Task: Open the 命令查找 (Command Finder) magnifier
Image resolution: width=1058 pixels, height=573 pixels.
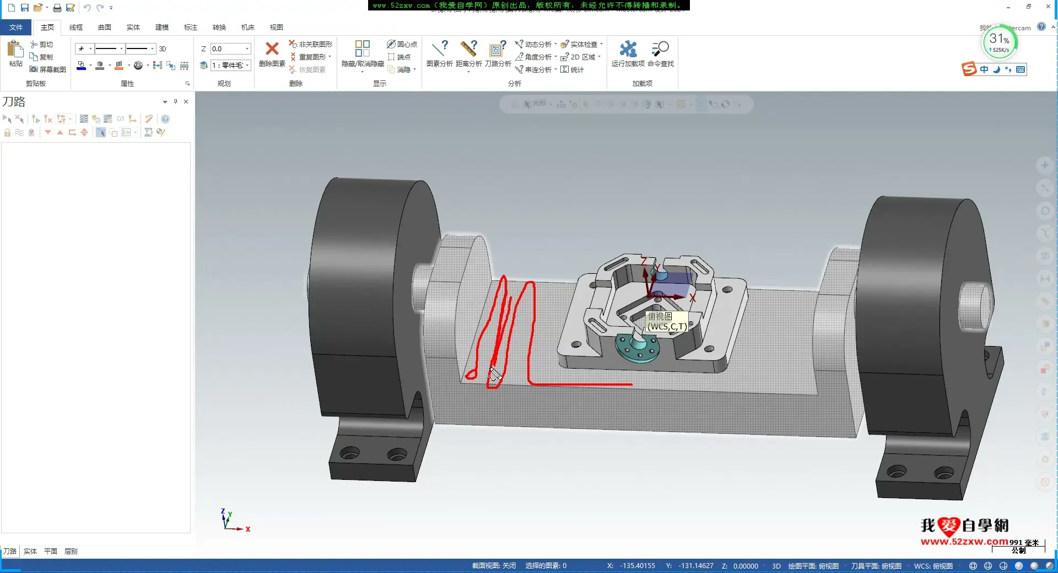Action: pos(660,49)
